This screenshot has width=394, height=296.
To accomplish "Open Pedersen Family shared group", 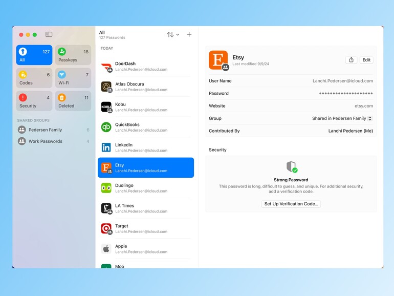I will click(54, 130).
